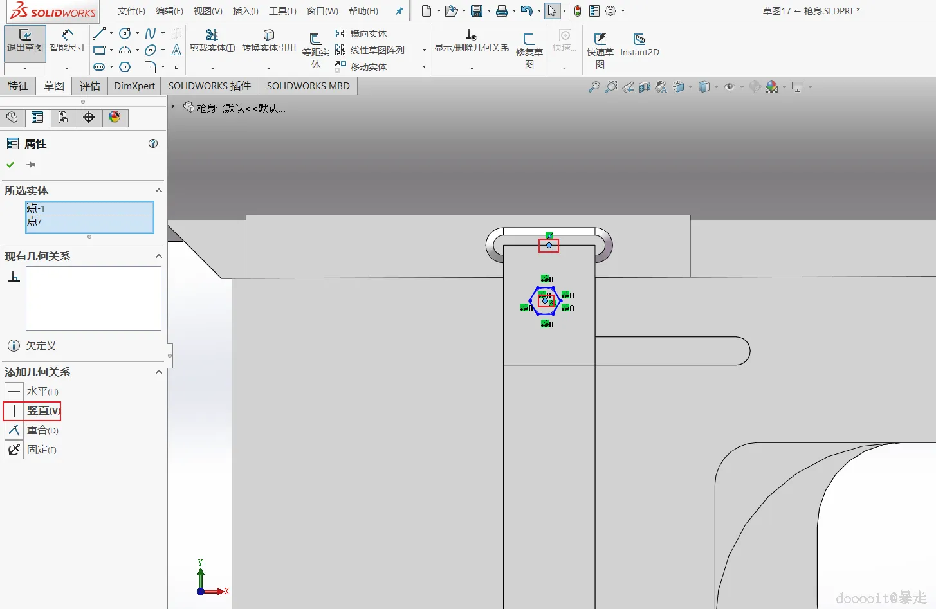The width and height of the screenshot is (936, 609).
Task: Click the Convert Entities (转换实体引用) icon
Action: coord(269,35)
